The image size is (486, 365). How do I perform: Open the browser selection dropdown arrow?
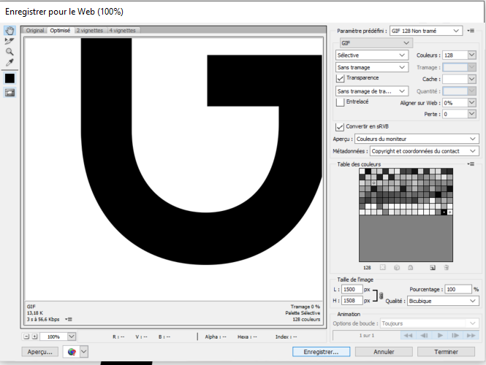coord(84,352)
